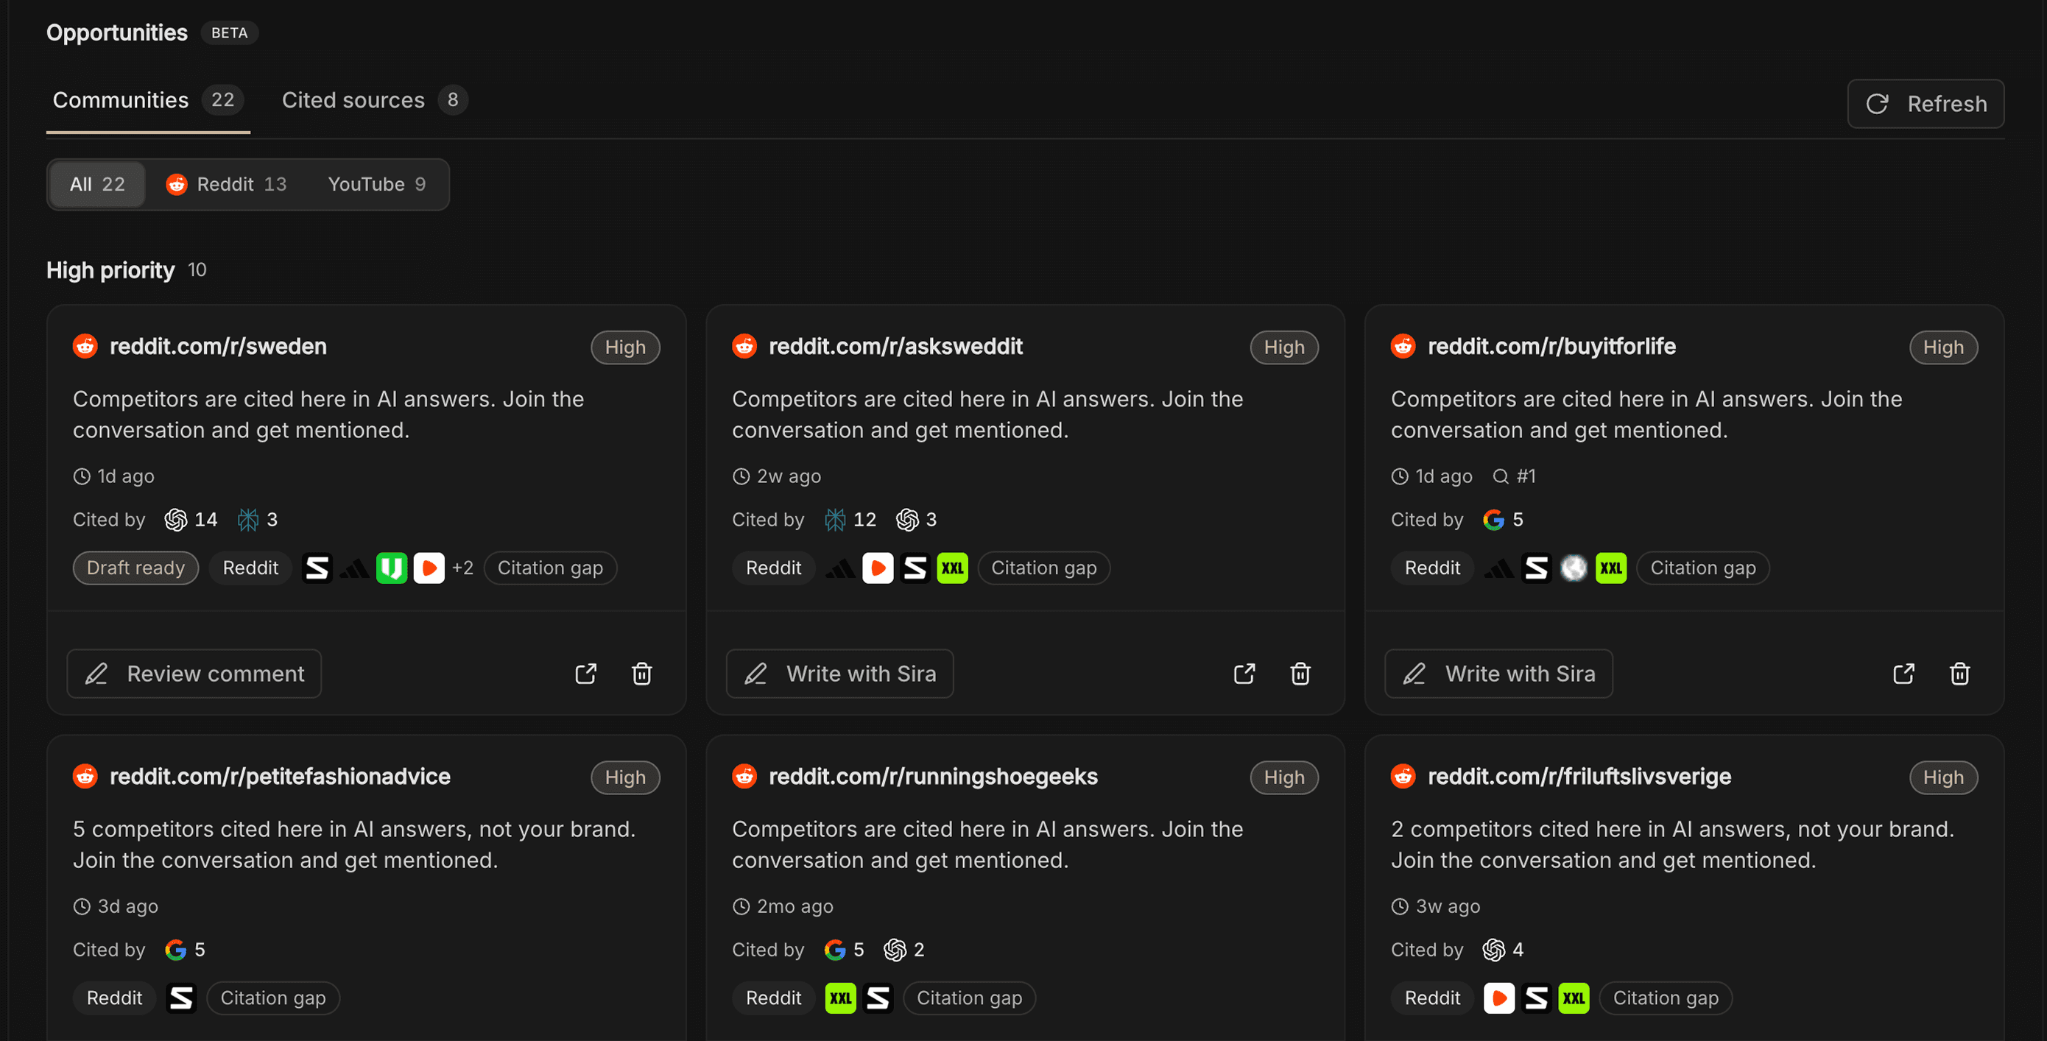2047x1041 pixels.
Task: Click the High badge on r/petitefashionadvice card
Action: coord(624,777)
